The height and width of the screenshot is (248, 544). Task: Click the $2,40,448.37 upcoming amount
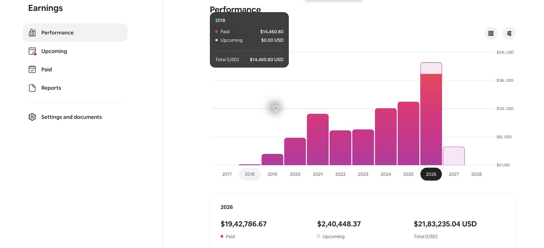[339, 224]
